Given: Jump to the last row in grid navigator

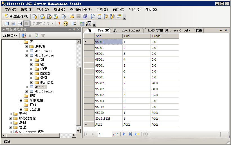Looking at the screenshot, I should pyautogui.click(x=131, y=134).
